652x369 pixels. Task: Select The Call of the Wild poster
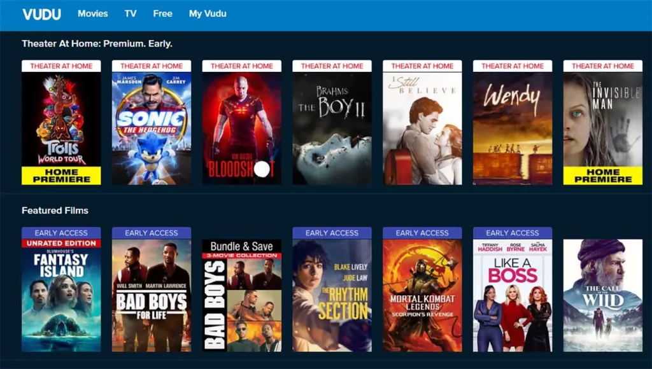point(602,295)
